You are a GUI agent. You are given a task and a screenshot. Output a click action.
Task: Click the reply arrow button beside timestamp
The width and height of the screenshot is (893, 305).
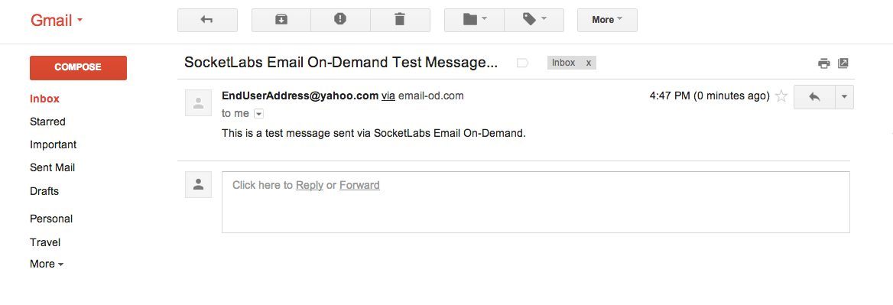814,97
